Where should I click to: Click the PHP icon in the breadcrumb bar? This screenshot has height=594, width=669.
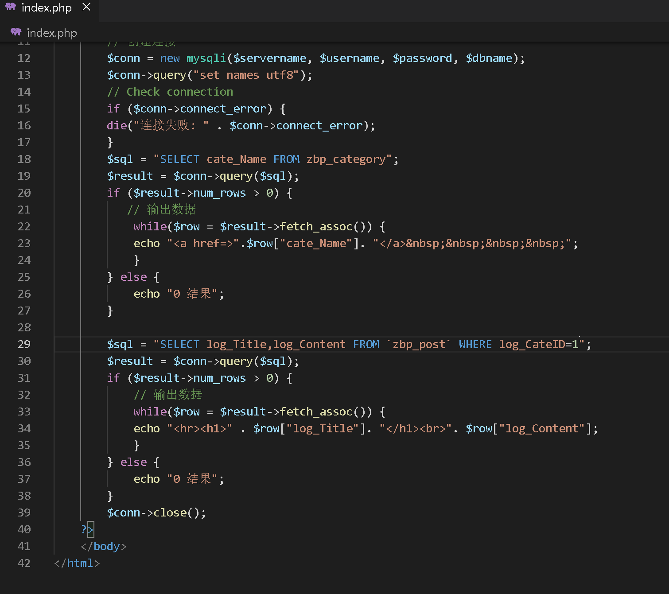(x=16, y=32)
